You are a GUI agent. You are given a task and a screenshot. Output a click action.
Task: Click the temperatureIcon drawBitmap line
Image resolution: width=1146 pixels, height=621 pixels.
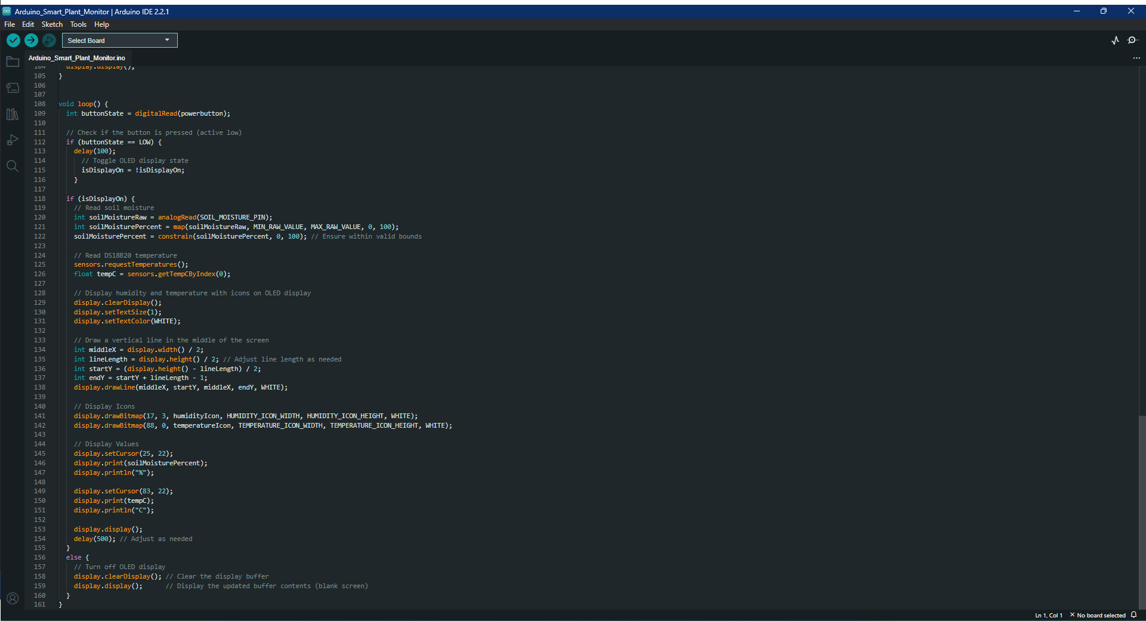(x=263, y=425)
